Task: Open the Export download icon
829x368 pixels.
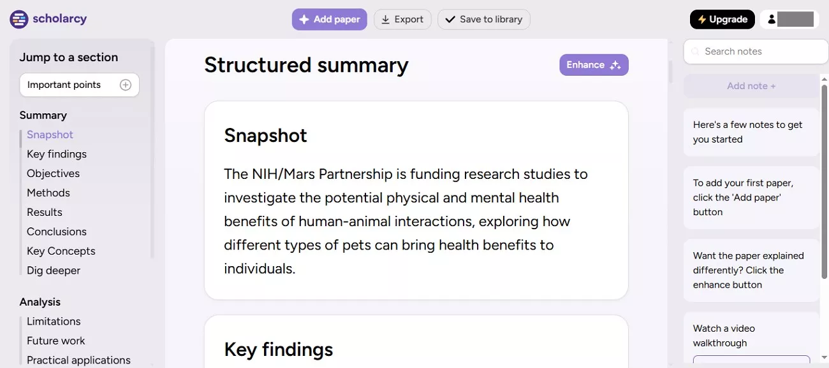Action: pyautogui.click(x=385, y=19)
